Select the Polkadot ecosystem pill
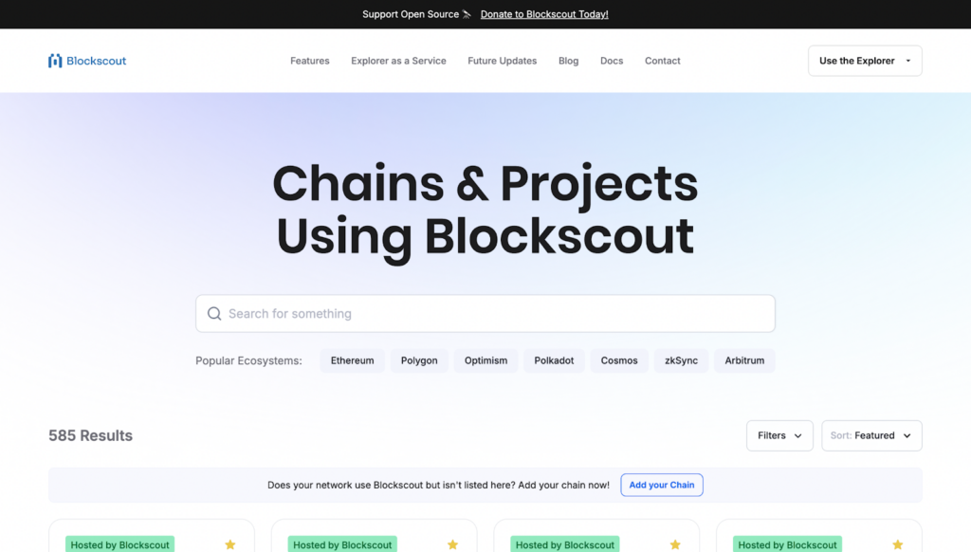Screen dimensions: 971x552 click(554, 360)
